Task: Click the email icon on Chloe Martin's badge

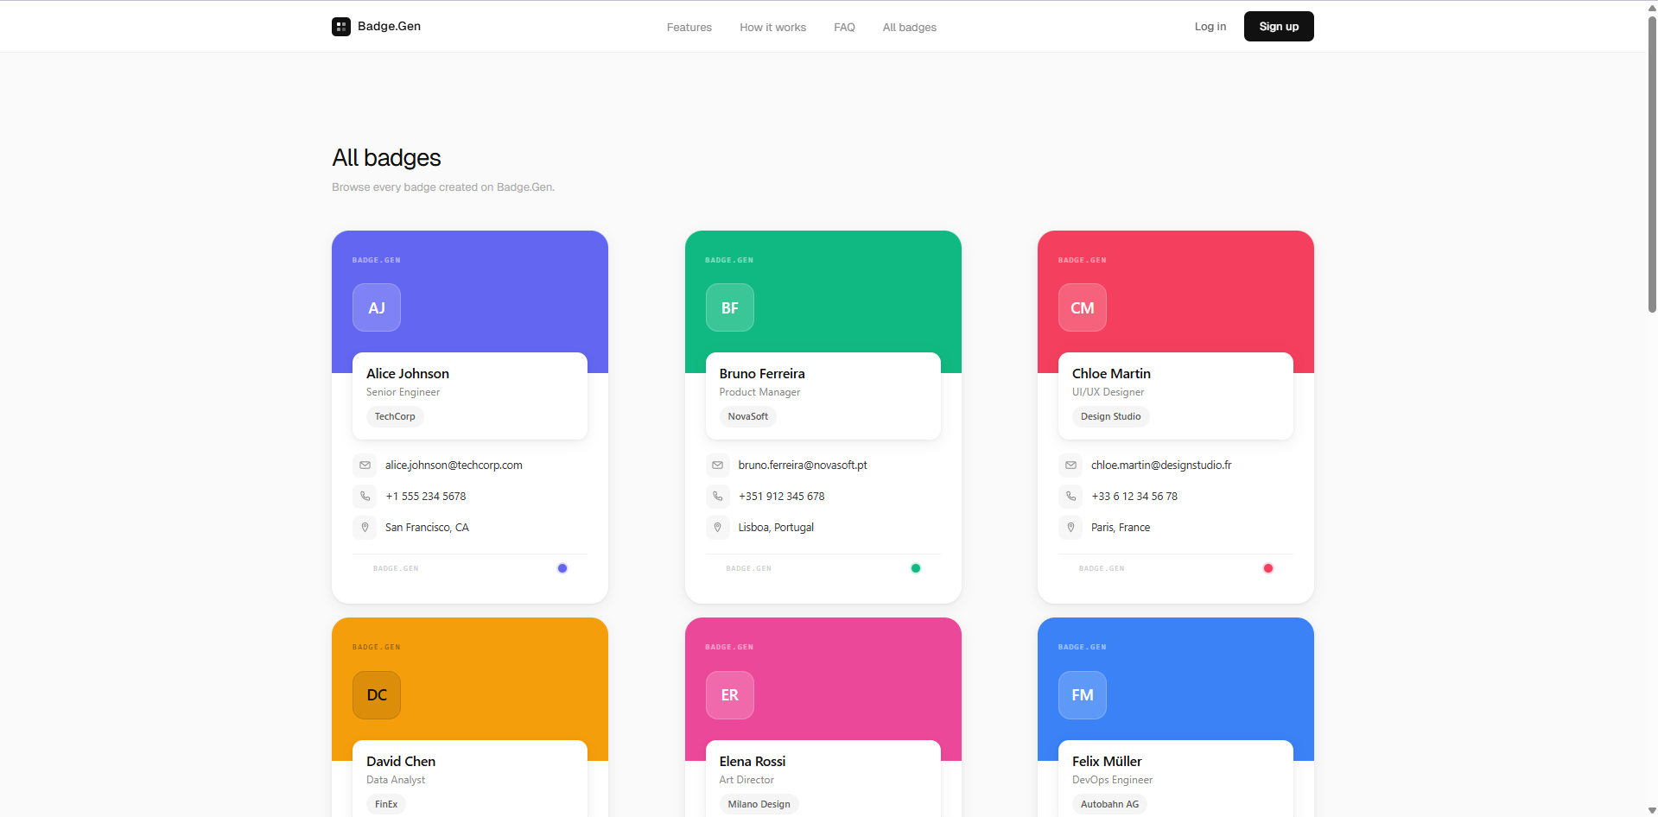Action: pyautogui.click(x=1070, y=465)
